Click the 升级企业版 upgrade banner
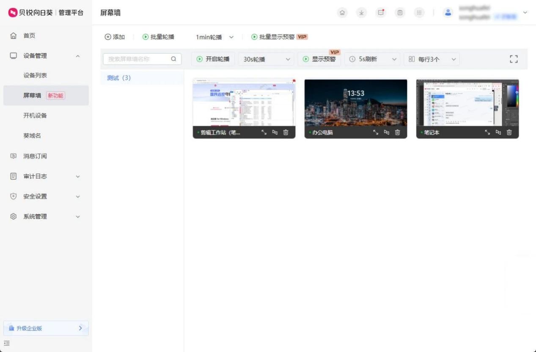Screen dimensions: 536x352 pos(46,328)
